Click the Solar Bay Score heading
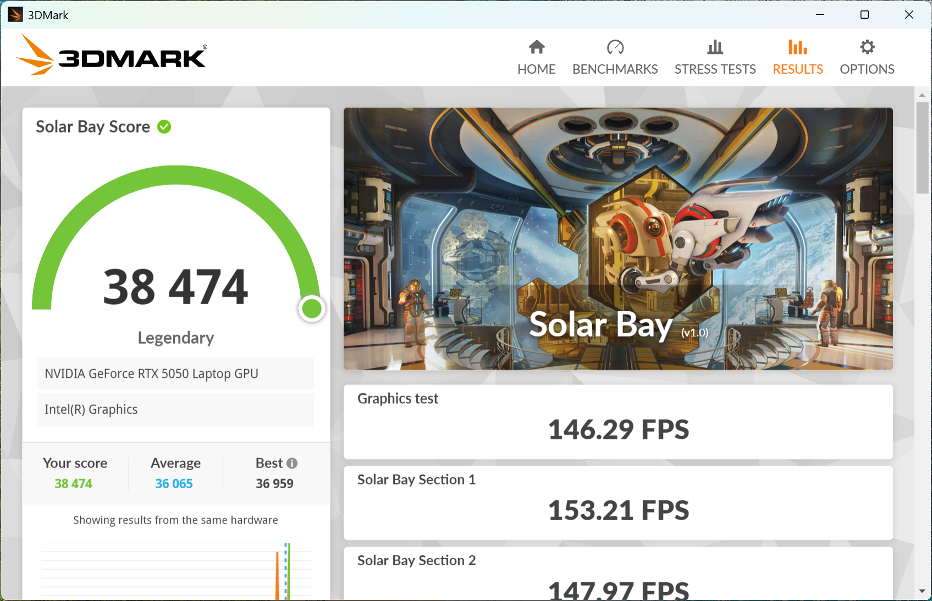Viewport: 932px width, 601px height. click(x=93, y=127)
